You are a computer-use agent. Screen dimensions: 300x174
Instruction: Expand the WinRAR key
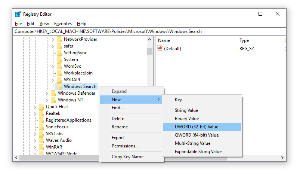coord(35,147)
